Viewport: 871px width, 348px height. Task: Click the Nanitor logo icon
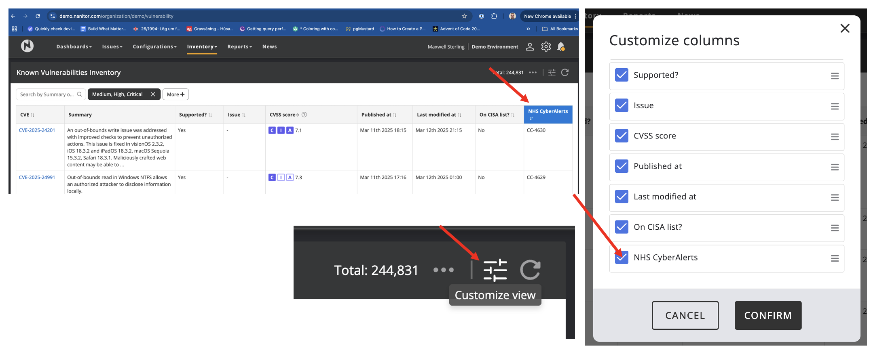coord(27,46)
